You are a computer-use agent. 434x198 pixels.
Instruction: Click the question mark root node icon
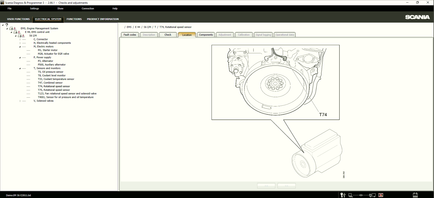7,25
